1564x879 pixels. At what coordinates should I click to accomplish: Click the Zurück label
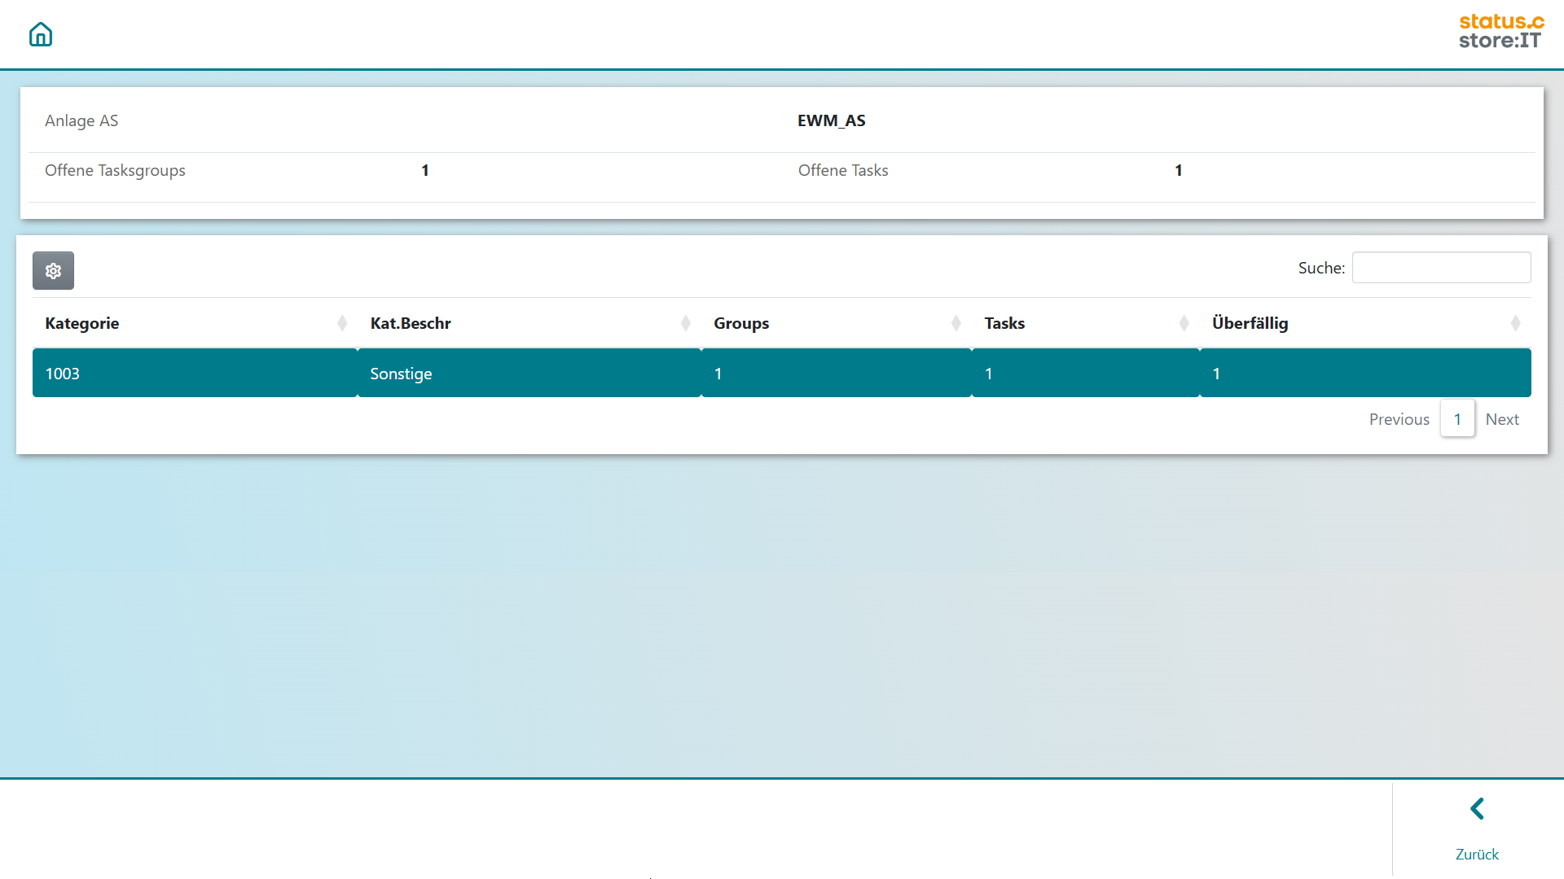click(1477, 854)
